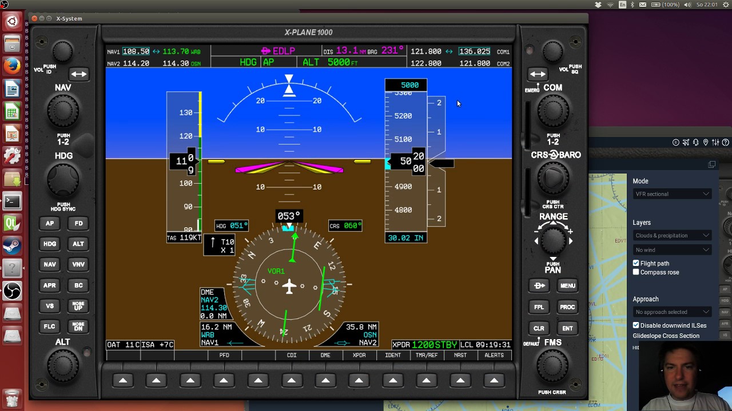Open Clouds & precipitation layers dropdown
This screenshot has height=411, width=732.
[672, 235]
